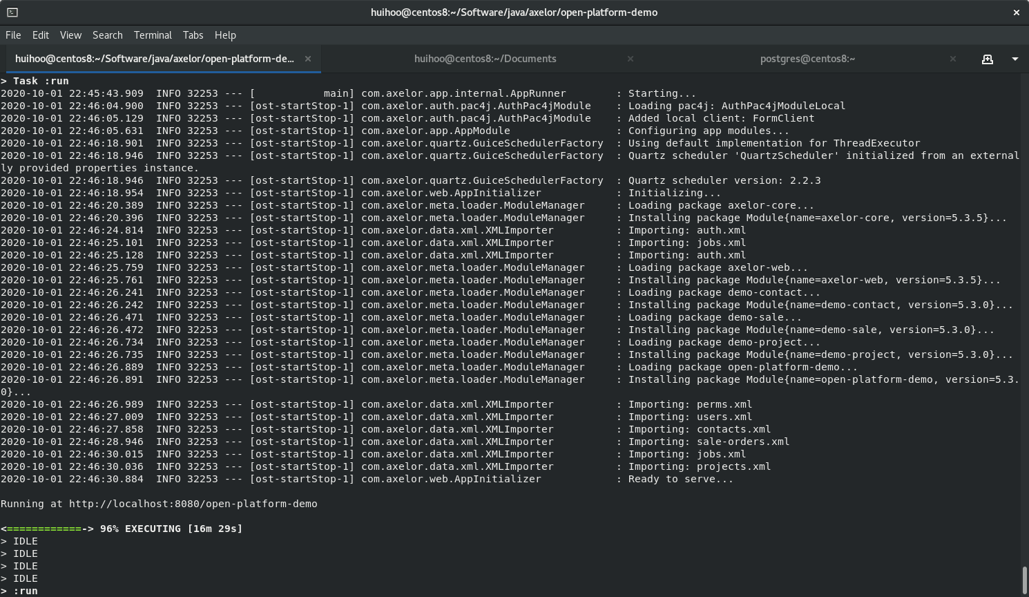
Task: Switch to the huihoo Documents tab
Action: coord(485,59)
